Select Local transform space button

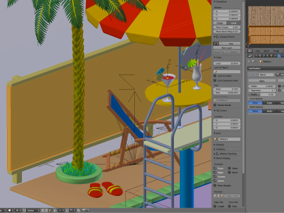(234, 23)
